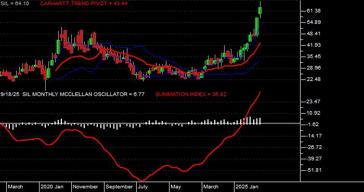Click the 61.38 price axis label
The height and width of the screenshot is (192, 364).
314,11
